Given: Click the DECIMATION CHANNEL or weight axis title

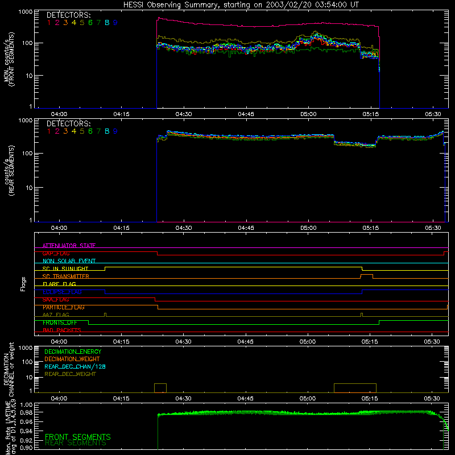Looking at the screenshot, I should pyautogui.click(x=9, y=369).
